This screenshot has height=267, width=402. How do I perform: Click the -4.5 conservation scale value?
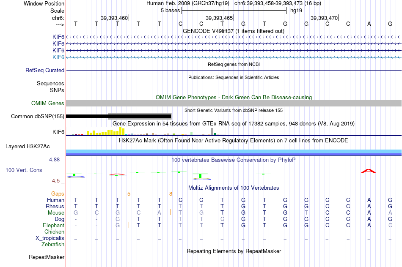click(55, 181)
